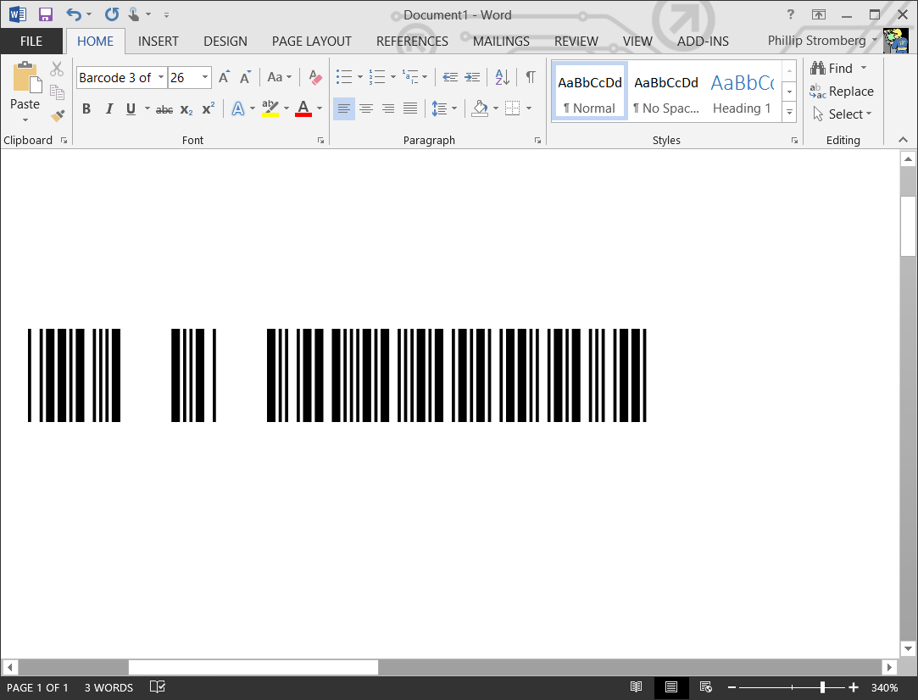Viewport: 918px width, 700px height.
Task: Open line and paragraph spacing menu
Action: [444, 108]
